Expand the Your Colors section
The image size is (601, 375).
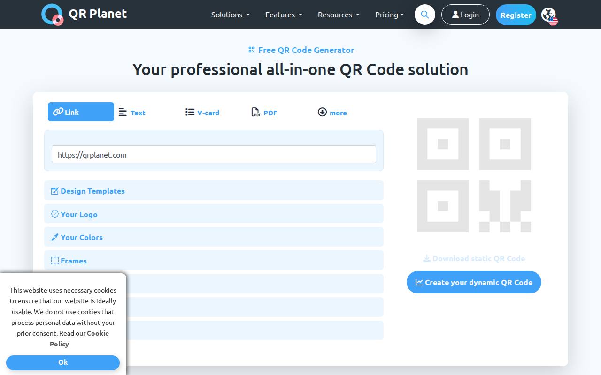coord(214,237)
